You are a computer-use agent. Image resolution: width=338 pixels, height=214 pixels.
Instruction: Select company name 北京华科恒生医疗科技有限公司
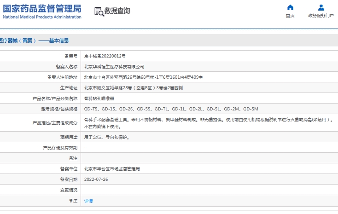(x=114, y=67)
